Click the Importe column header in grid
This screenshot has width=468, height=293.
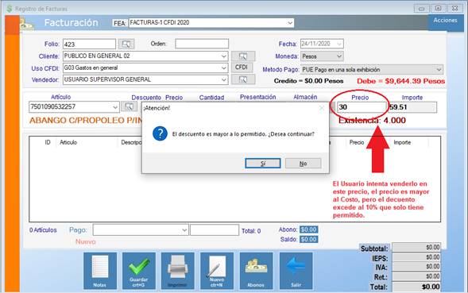[402, 142]
